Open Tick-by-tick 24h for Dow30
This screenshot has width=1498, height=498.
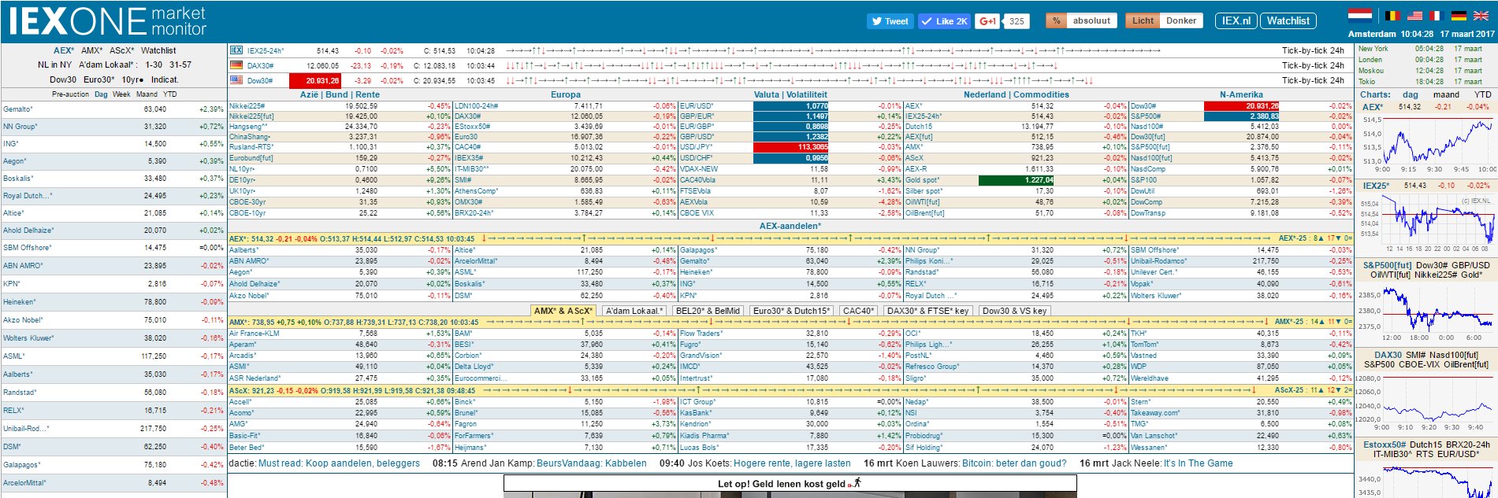[x=1313, y=80]
